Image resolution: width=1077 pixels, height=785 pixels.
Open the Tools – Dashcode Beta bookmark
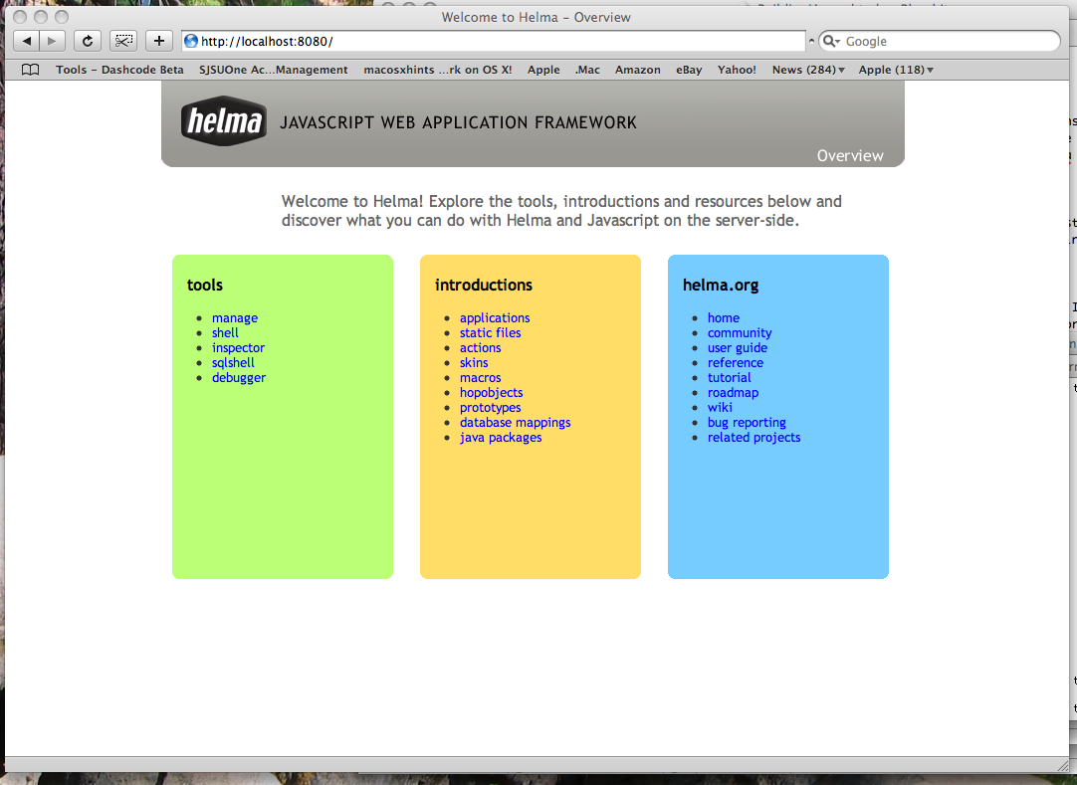pos(119,70)
